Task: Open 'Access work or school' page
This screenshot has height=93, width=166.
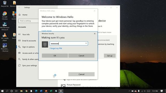Action: [x=30, y=53]
